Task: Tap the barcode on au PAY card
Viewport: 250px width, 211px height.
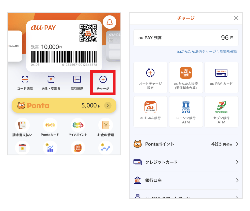Action: coord(64,57)
